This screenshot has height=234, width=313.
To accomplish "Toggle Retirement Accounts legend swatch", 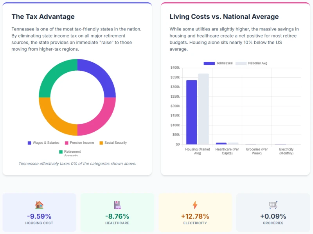I will pyautogui.click(x=61, y=152).
